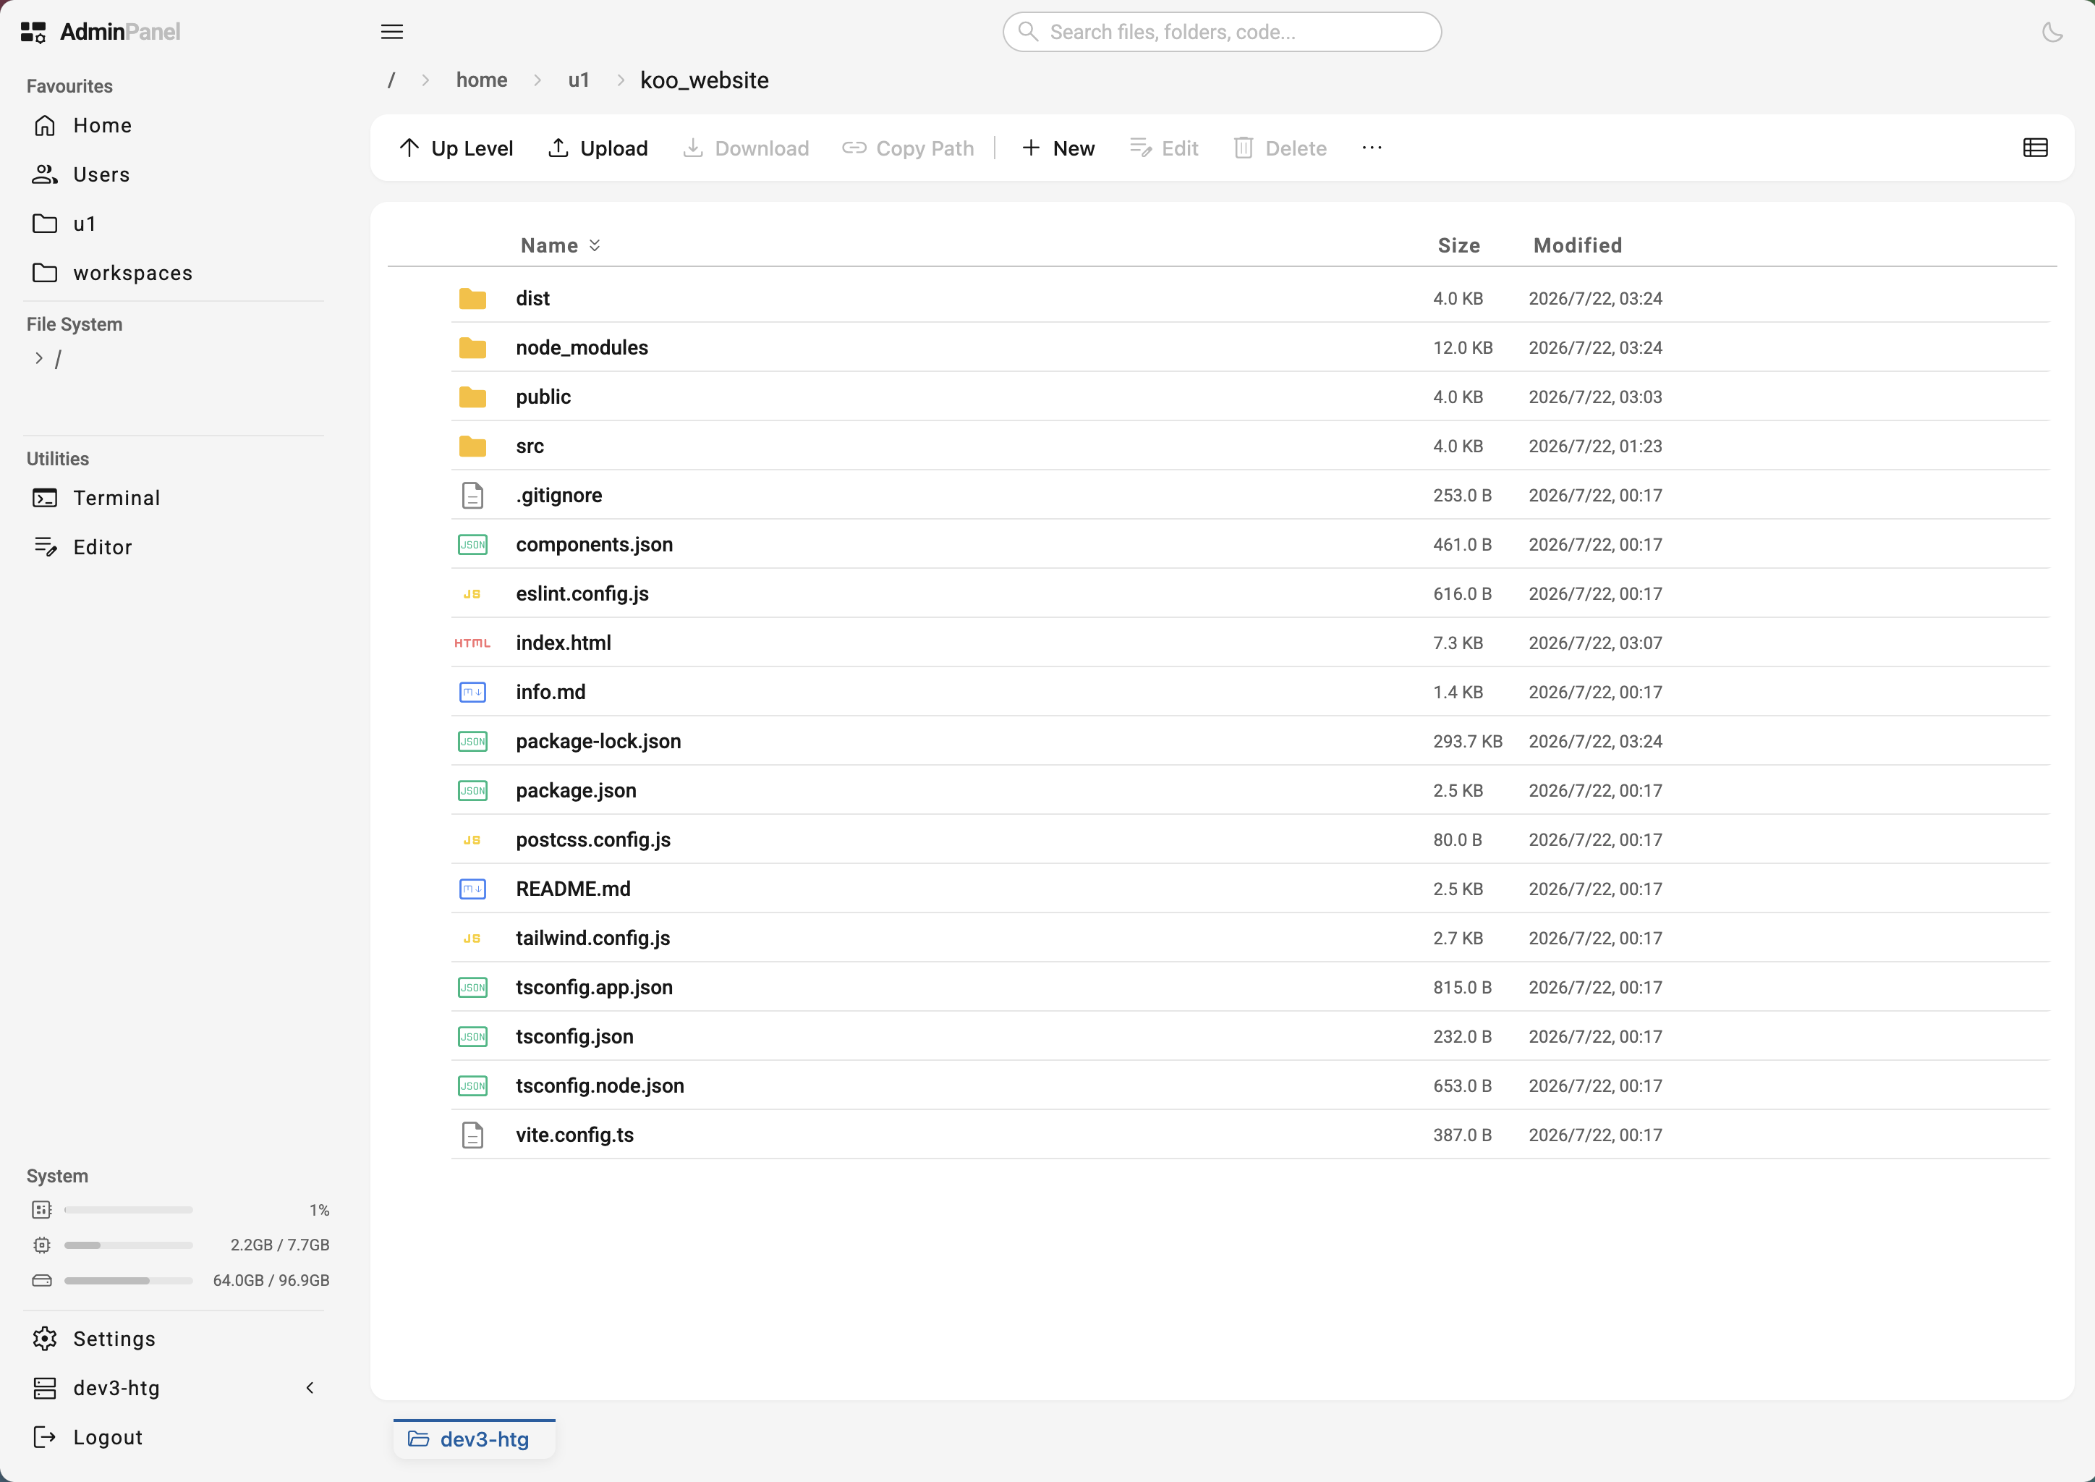The width and height of the screenshot is (2095, 1482).
Task: Click the Download toolbar button
Action: [746, 148]
